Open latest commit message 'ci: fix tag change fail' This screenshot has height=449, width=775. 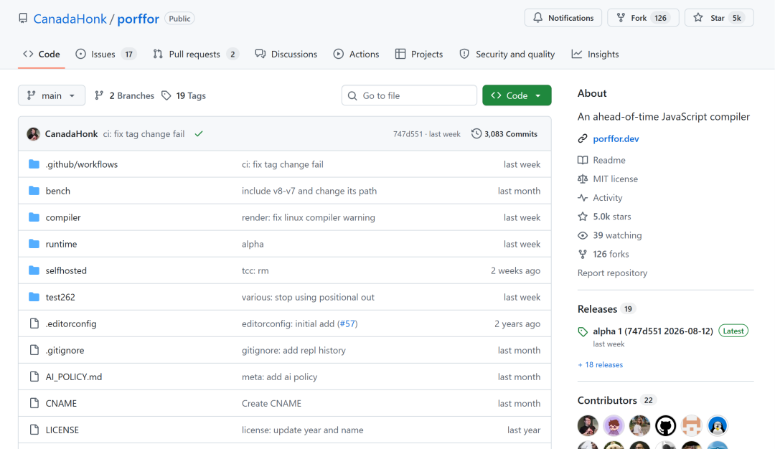click(144, 134)
